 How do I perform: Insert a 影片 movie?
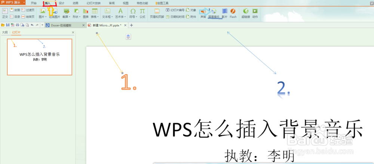pos(224,13)
